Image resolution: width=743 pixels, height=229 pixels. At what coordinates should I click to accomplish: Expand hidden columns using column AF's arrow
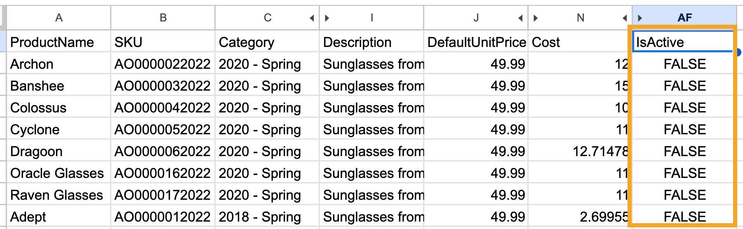point(640,18)
